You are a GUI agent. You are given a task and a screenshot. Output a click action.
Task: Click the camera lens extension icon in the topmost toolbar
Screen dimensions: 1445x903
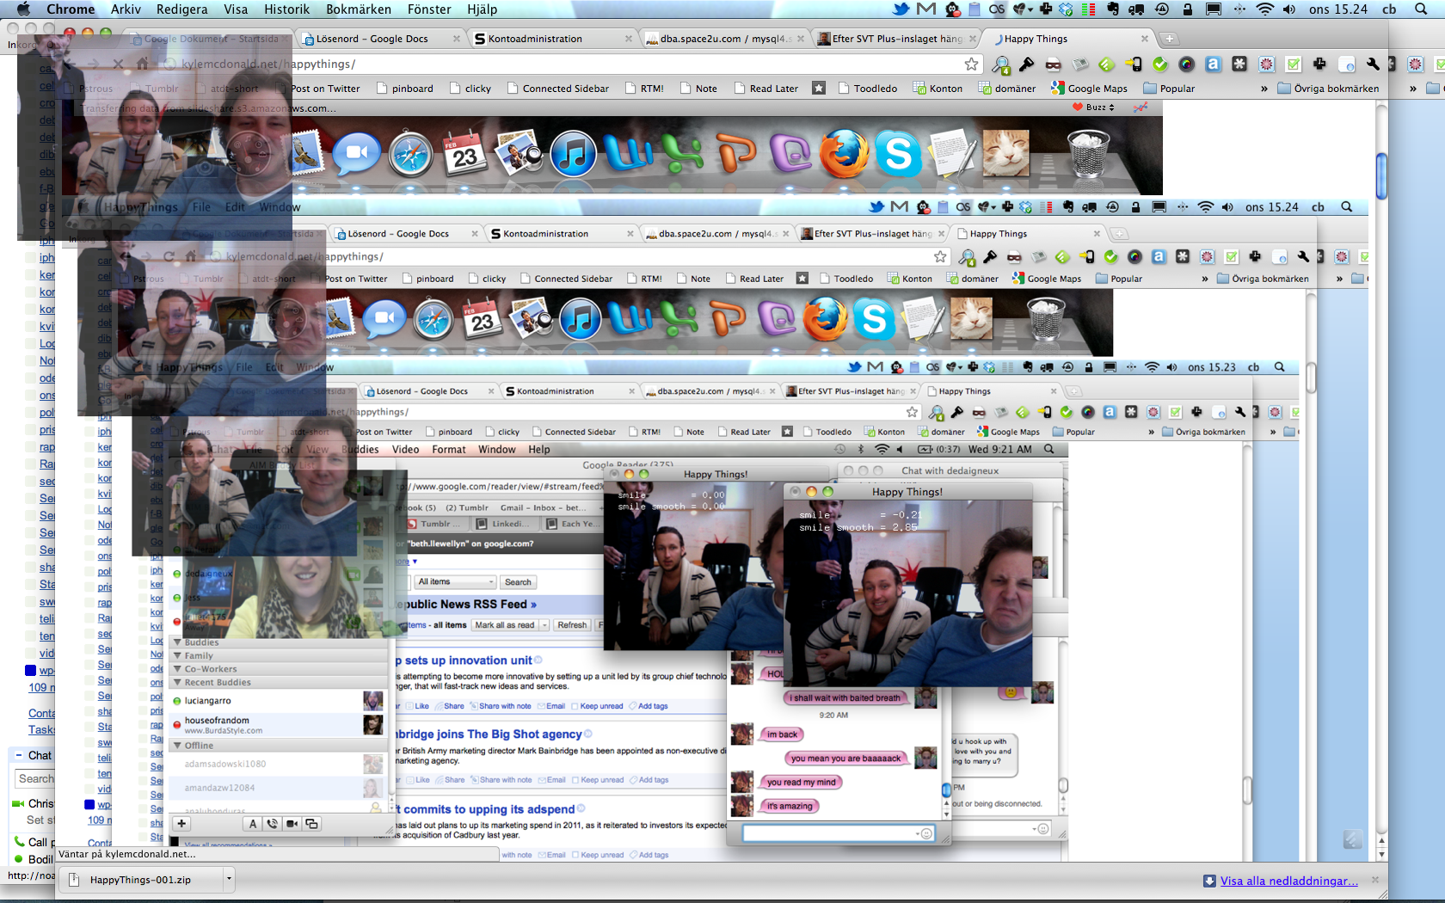click(1187, 64)
